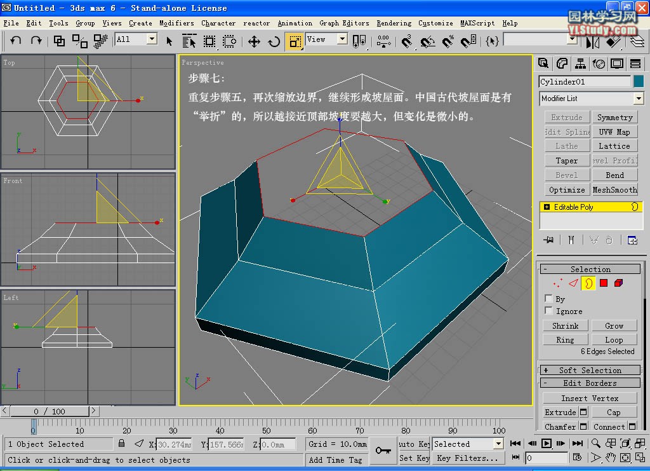650x471 pixels.
Task: Click the Pan view hand icon
Action: point(611,457)
